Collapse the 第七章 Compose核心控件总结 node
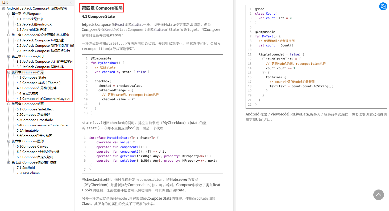389x211 pixels. pos(9,162)
